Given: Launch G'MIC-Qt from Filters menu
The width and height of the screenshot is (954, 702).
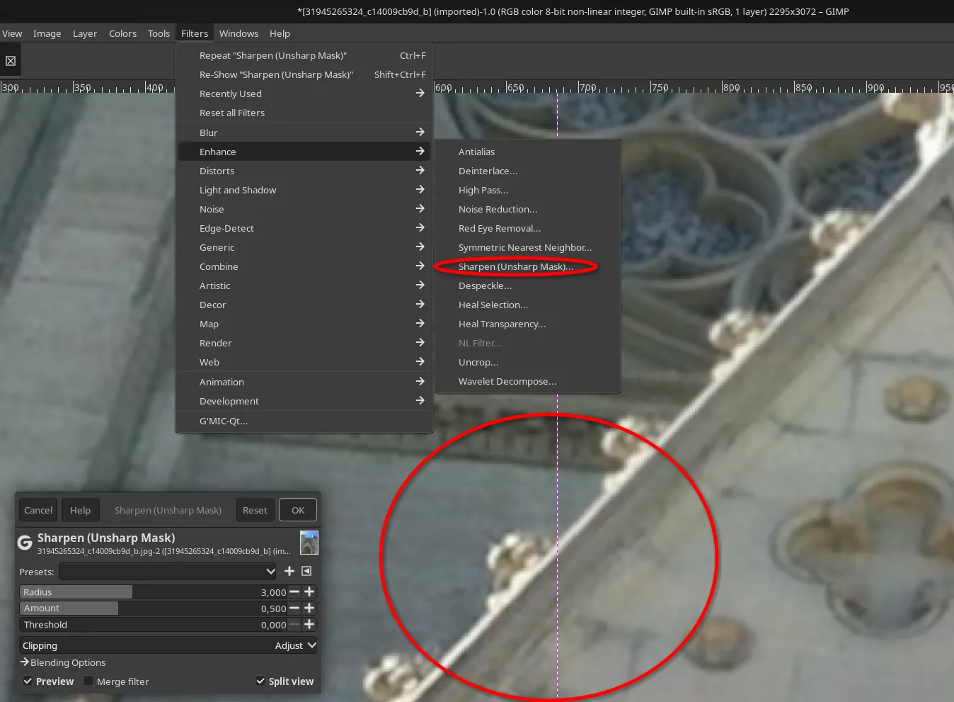Looking at the screenshot, I should 304,421.
